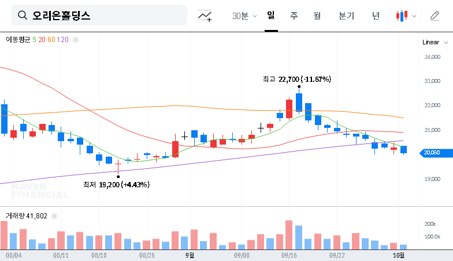This screenshot has width=453, height=261.
Task: Remove the moving average indicator
Action: 76,40
